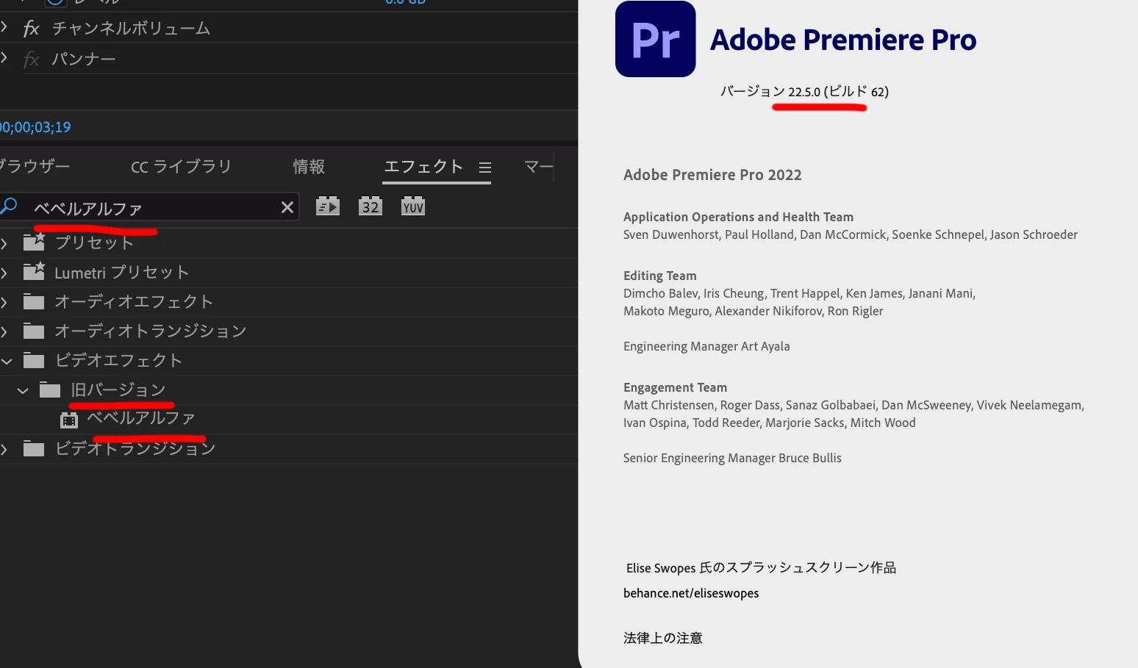This screenshot has width=1138, height=668.
Task: Open the エフェクト panel menu icon
Action: click(x=485, y=168)
